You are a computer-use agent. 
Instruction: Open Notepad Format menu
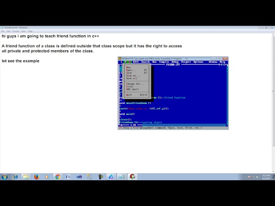(x=15, y=31)
